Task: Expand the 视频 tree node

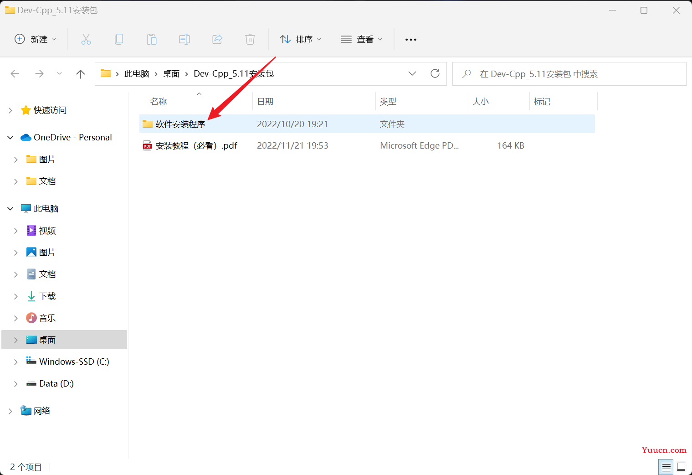Action: coord(16,231)
